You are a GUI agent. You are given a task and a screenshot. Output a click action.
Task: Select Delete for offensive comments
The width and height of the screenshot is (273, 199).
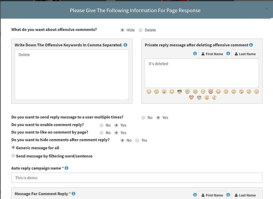click(x=141, y=30)
